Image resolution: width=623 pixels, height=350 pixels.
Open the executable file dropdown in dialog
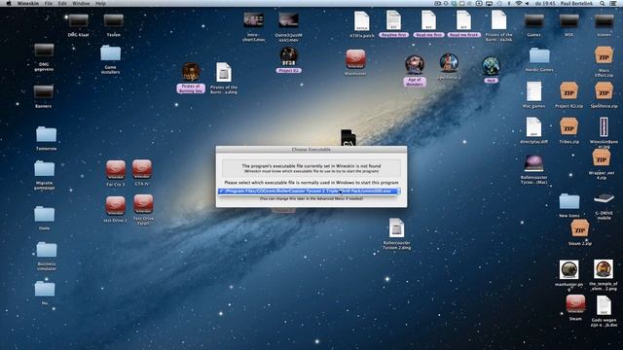pyautogui.click(x=309, y=192)
